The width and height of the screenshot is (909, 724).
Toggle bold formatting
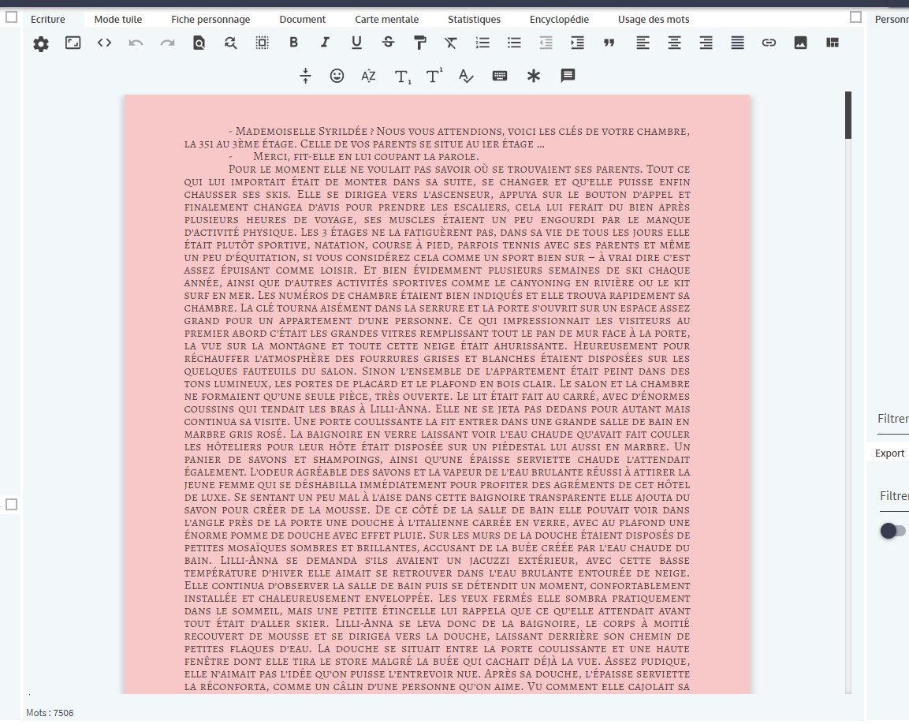(293, 43)
